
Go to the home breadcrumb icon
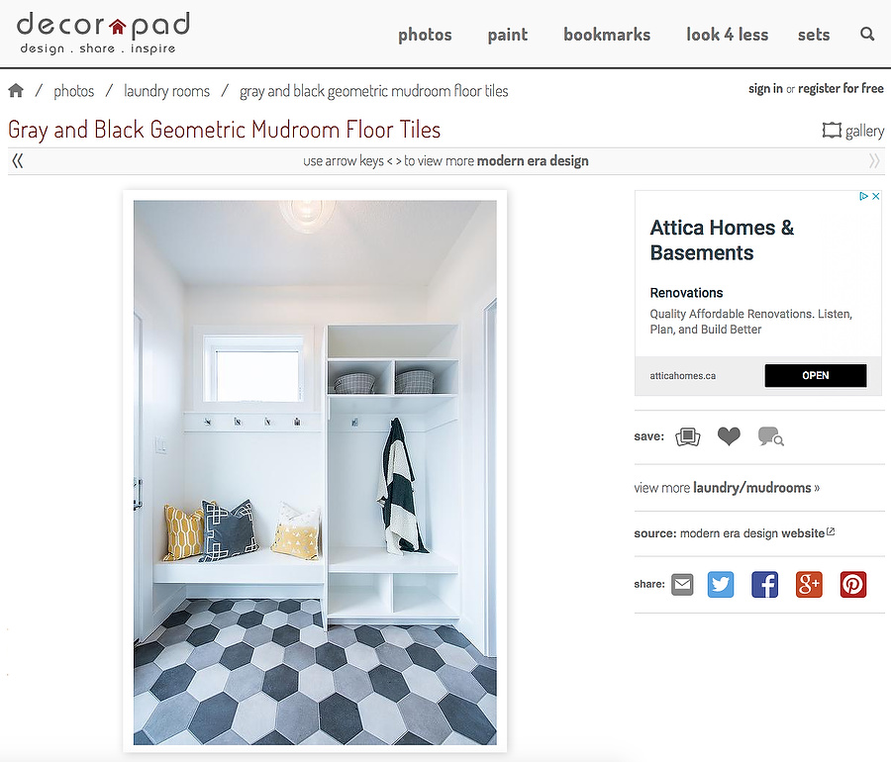[16, 90]
